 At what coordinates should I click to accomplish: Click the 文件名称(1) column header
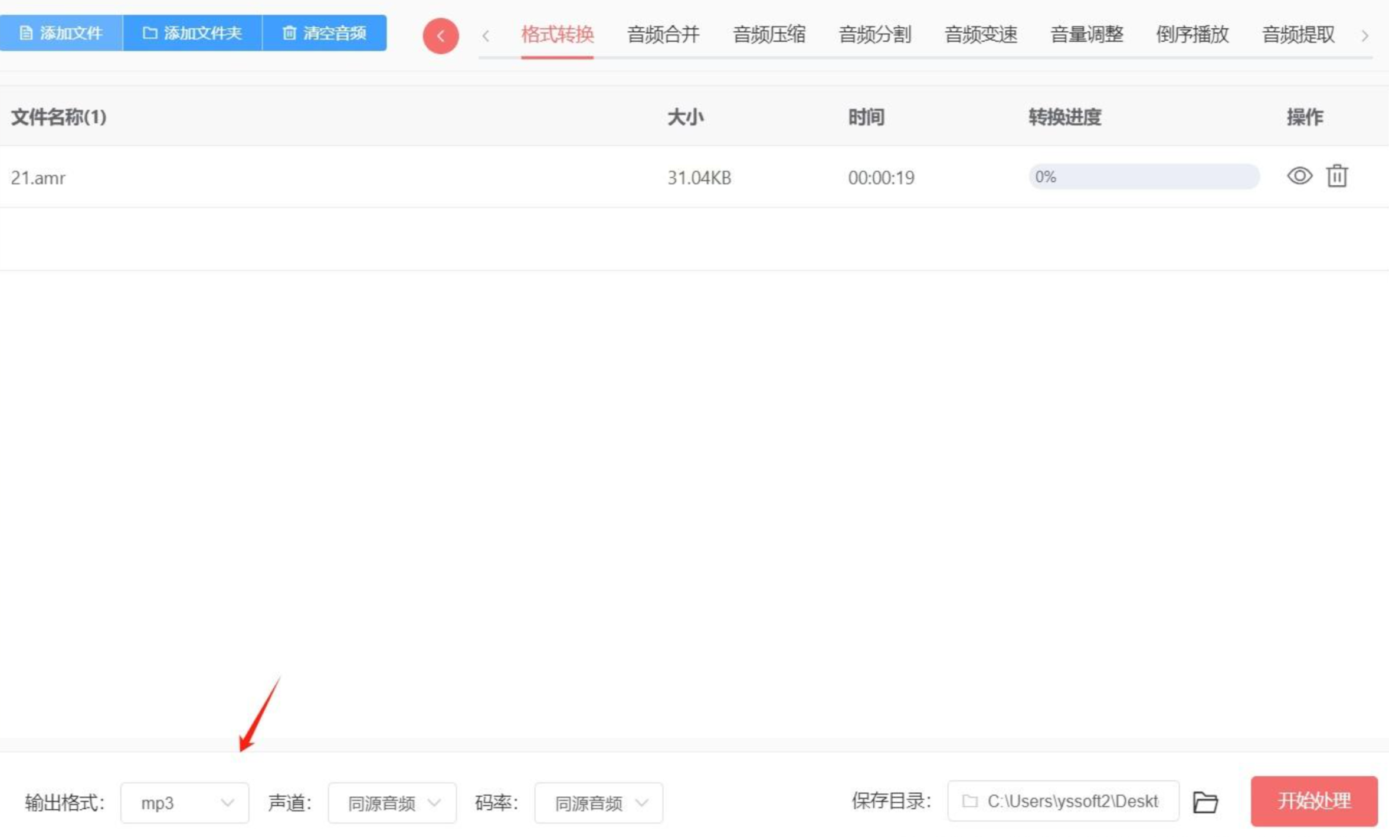coord(59,117)
